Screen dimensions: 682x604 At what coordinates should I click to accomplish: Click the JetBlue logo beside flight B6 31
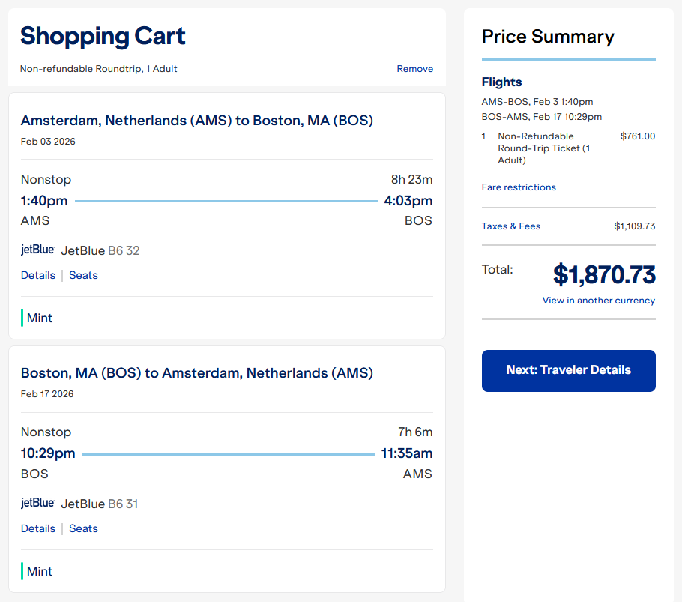coord(37,503)
